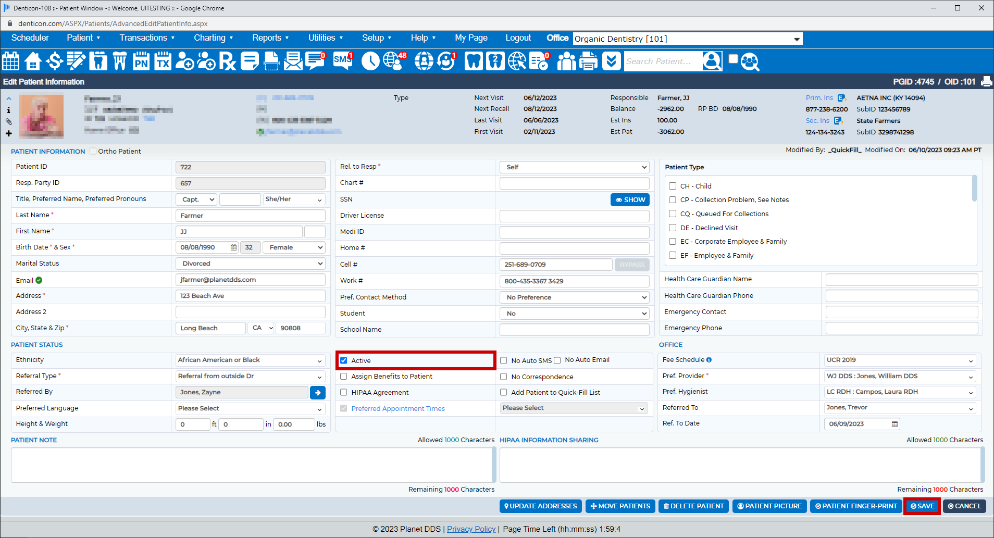Click the SHOW button for SSN
994x538 pixels.
tap(630, 200)
